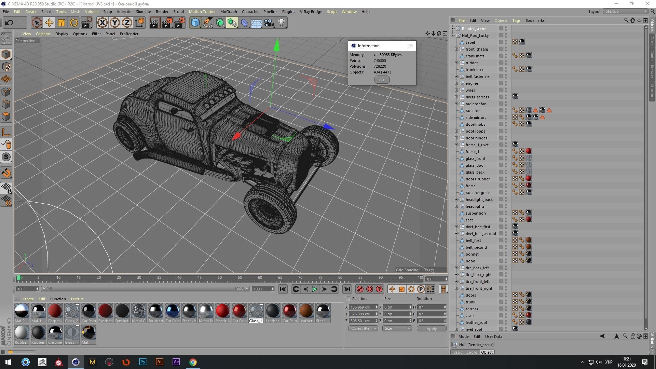Switch to Texture mode icon
The image size is (656, 369).
click(x=6, y=67)
